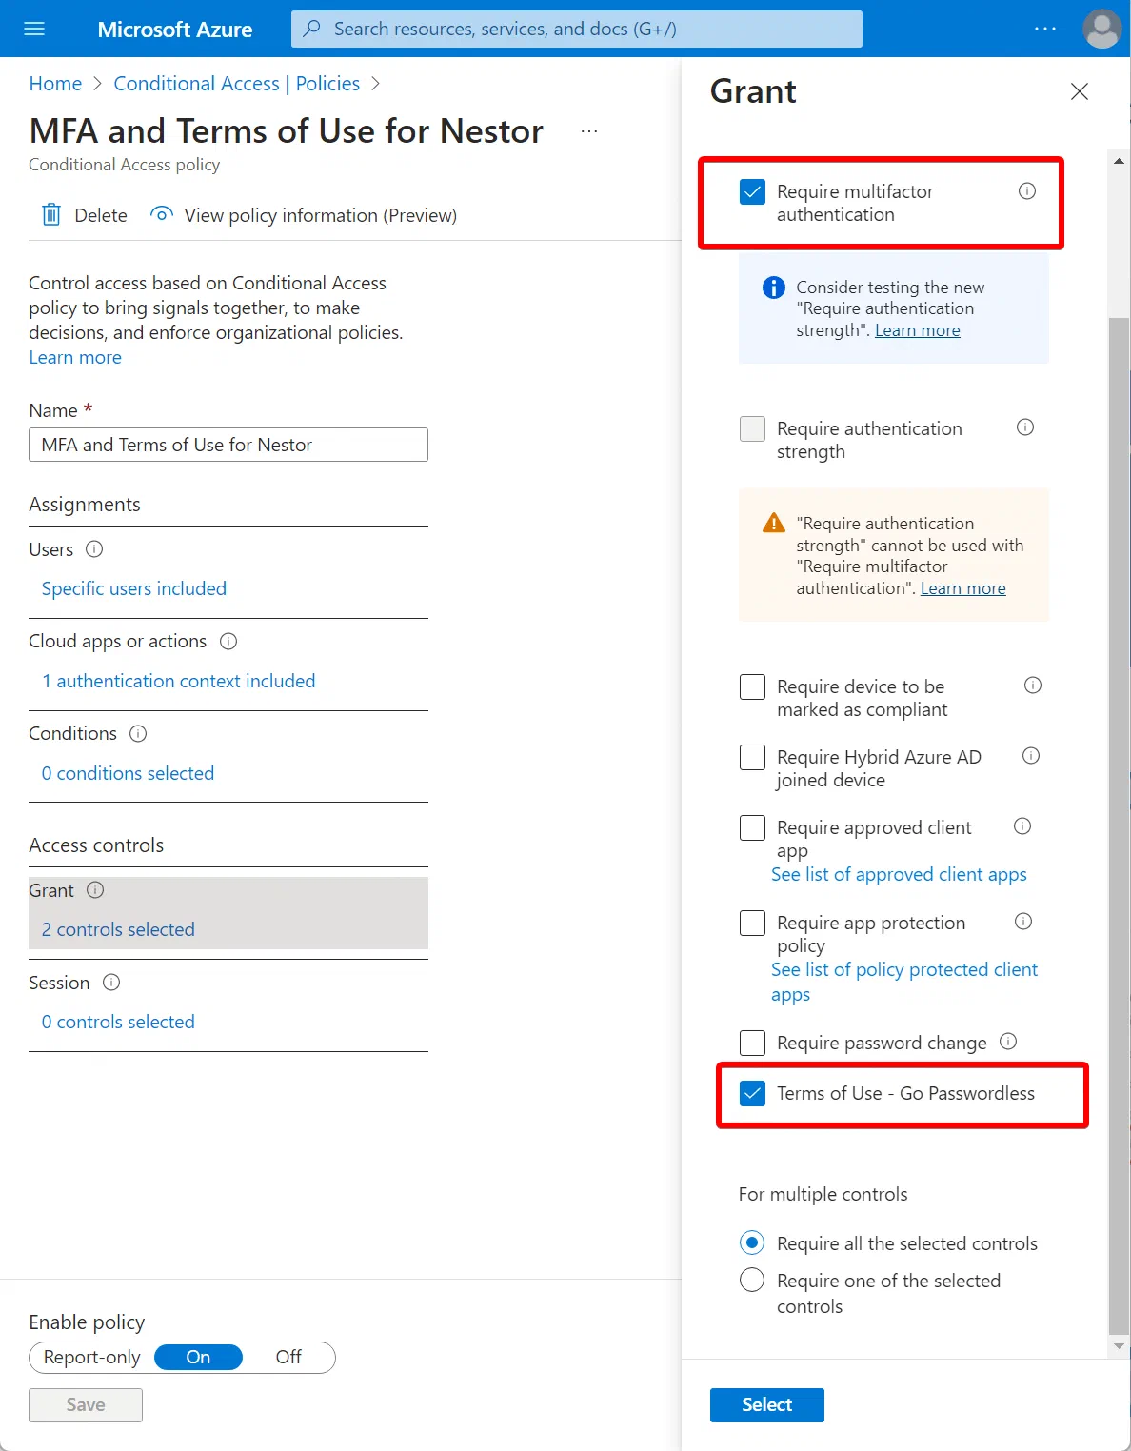The width and height of the screenshot is (1131, 1451).
Task: Open Learn more in authentication strength tip
Action: (x=918, y=330)
